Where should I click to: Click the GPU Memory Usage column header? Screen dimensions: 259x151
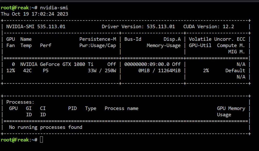tap(231, 112)
